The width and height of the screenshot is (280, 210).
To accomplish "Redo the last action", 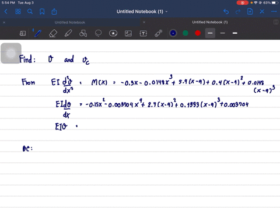I will point(238,12).
